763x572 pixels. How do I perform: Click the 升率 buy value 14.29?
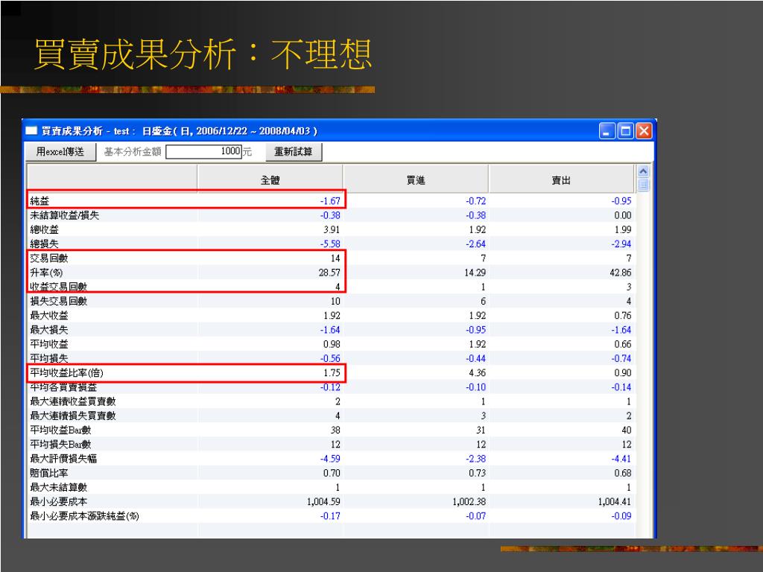[475, 273]
